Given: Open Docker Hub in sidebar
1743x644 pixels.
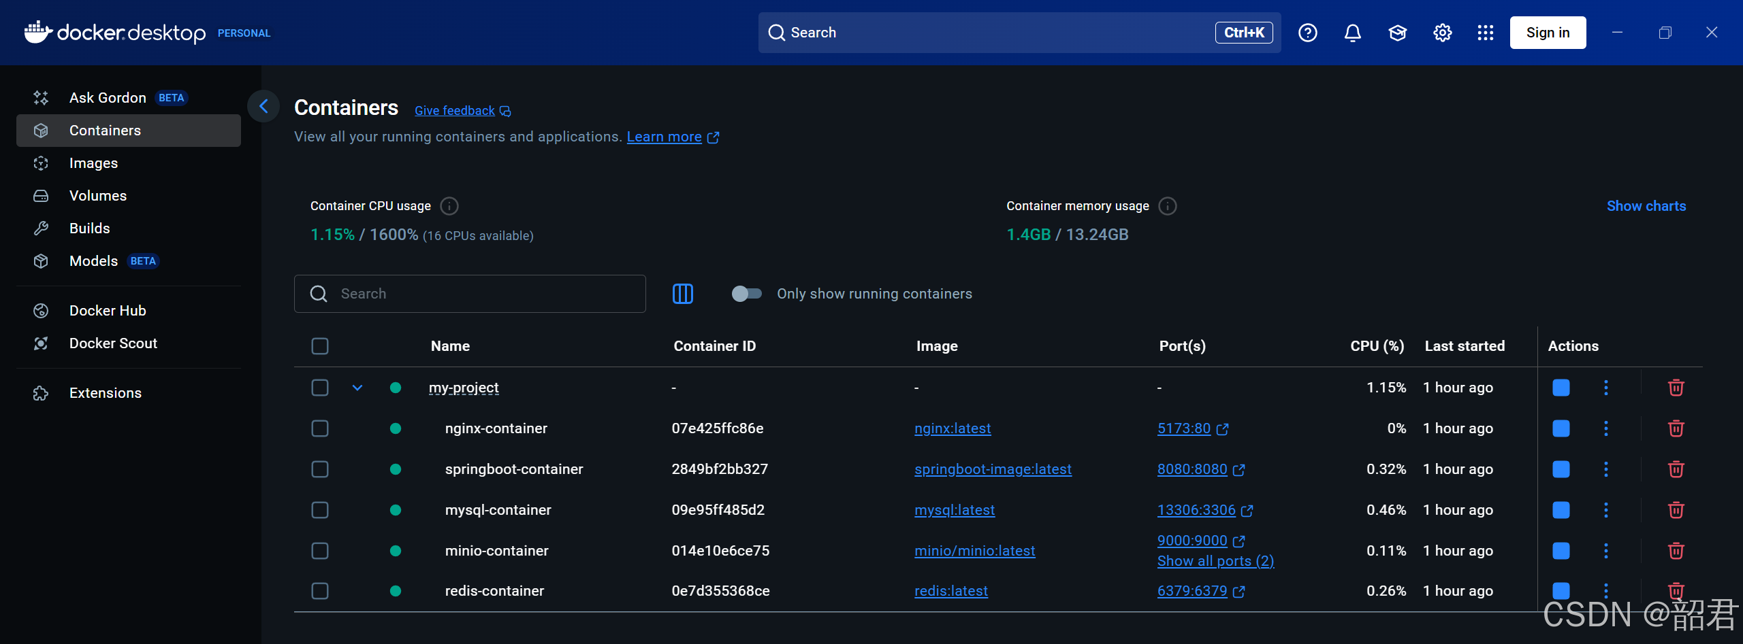Looking at the screenshot, I should click(x=129, y=311).
